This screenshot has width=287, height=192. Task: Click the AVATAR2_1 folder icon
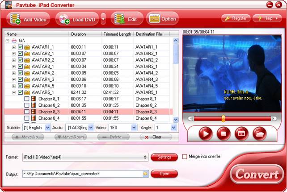click(x=27, y=54)
